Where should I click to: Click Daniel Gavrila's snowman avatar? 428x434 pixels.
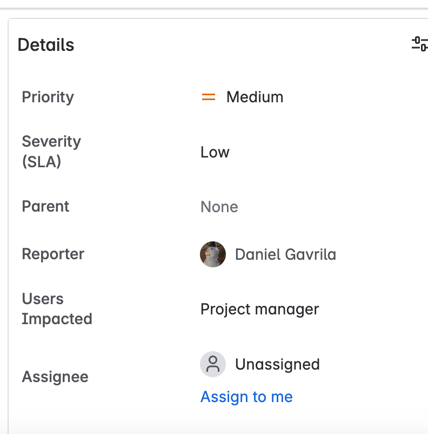(213, 254)
